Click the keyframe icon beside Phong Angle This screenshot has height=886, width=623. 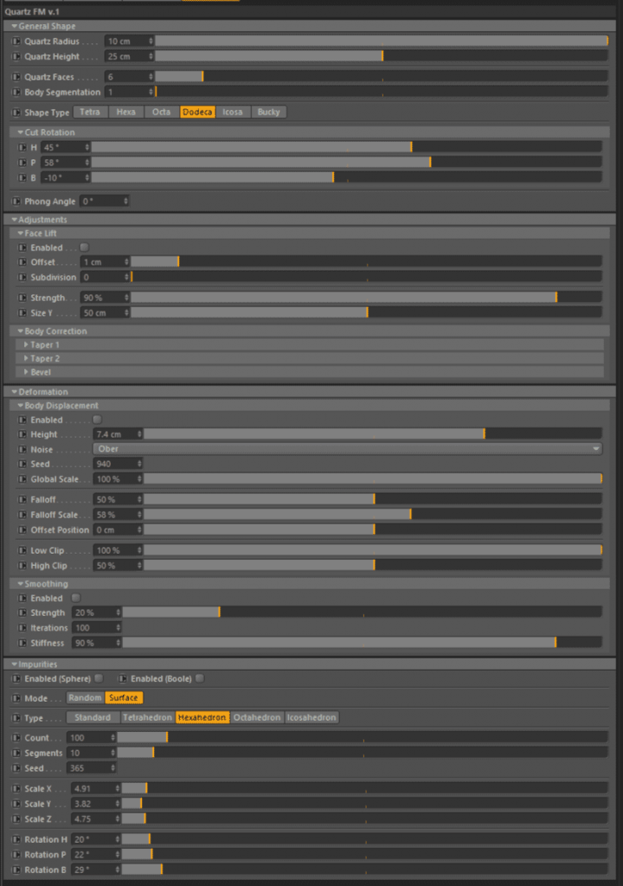[x=18, y=202]
